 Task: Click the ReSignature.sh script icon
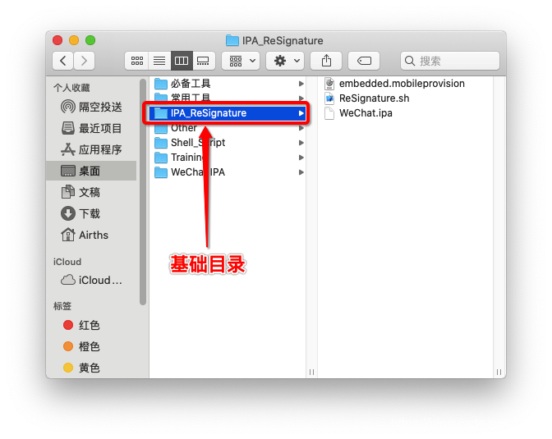pyautogui.click(x=329, y=98)
